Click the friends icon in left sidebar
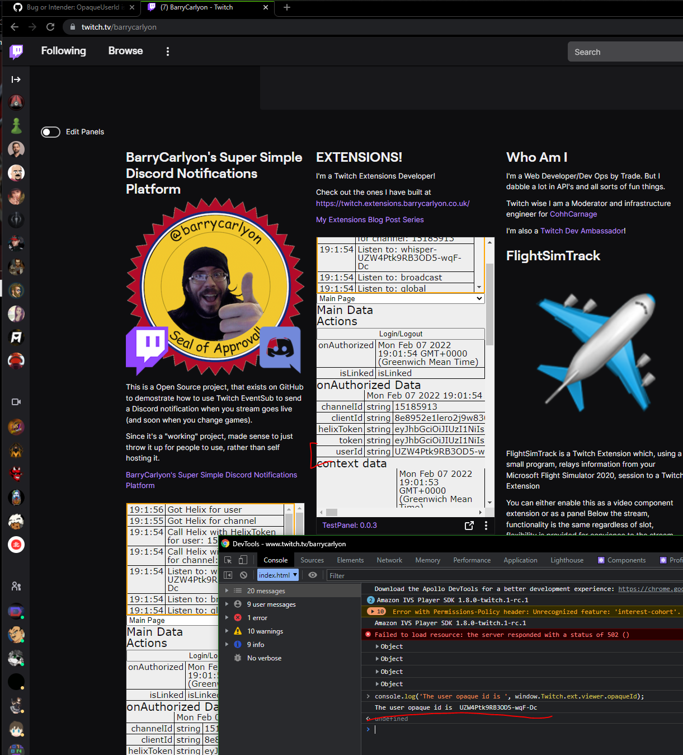The image size is (683, 755). (x=16, y=586)
